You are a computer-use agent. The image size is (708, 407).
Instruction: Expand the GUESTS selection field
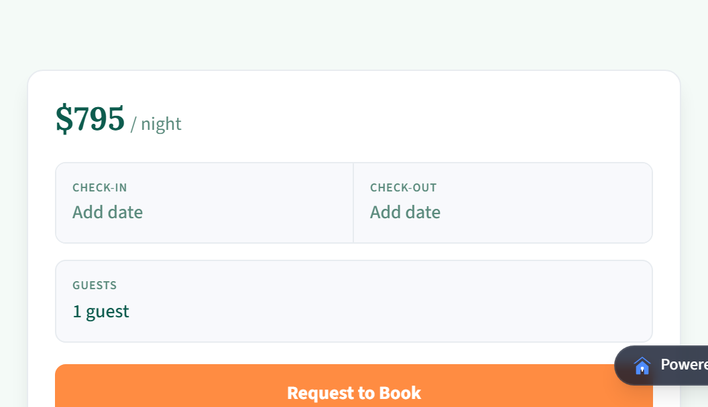point(354,301)
